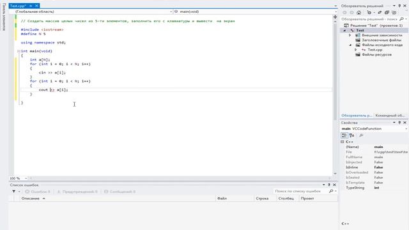Click the split editor handle above the editor scrollbar
This screenshot has width=409, height=230.
pos(335,17)
